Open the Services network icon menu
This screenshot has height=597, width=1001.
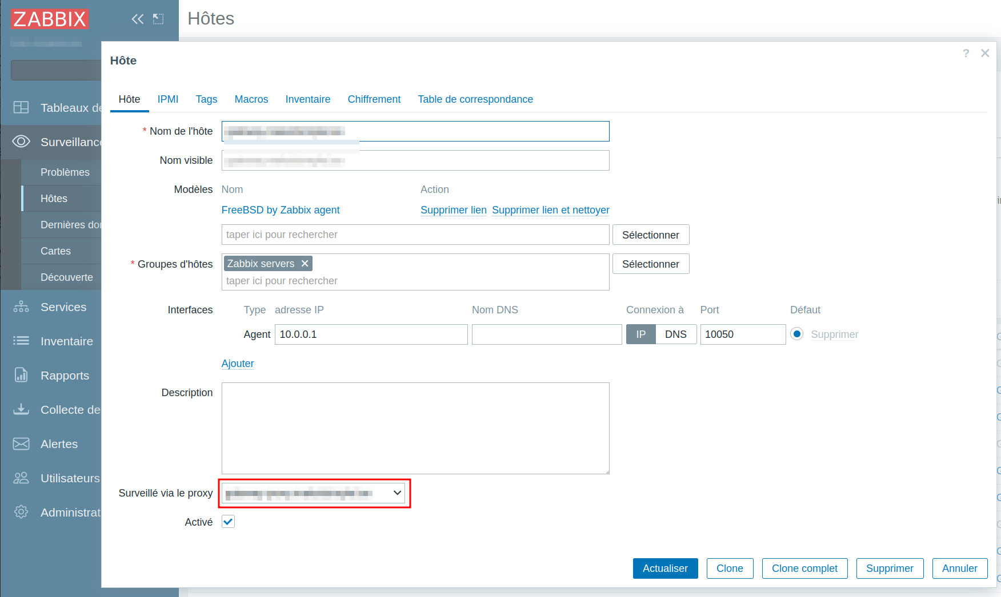[x=21, y=307]
